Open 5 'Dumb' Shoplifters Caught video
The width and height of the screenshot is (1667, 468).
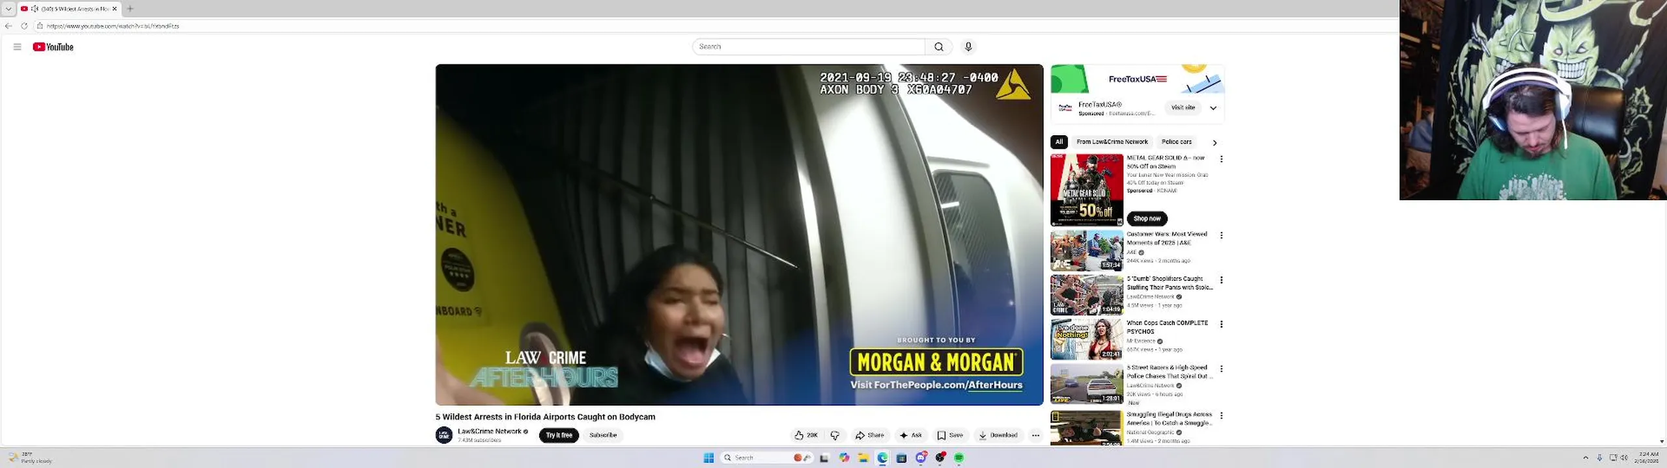(x=1087, y=295)
